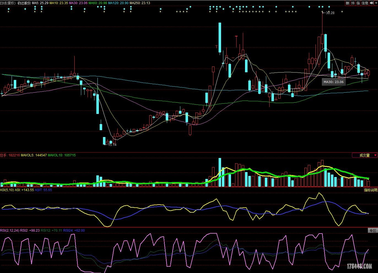Click the 指标说明 indicator description link
378x273 pixels.
(x=371, y=190)
